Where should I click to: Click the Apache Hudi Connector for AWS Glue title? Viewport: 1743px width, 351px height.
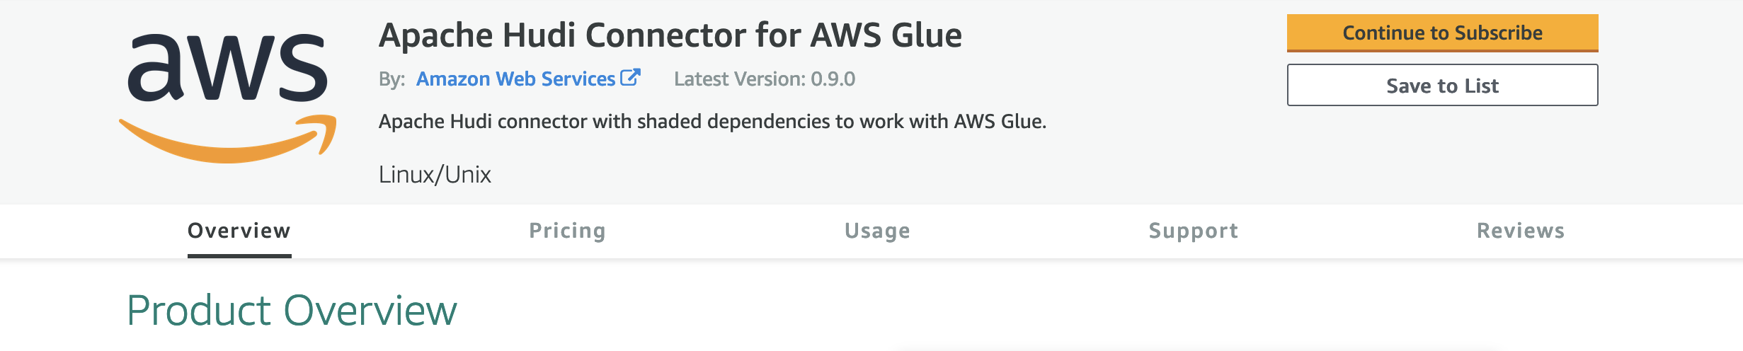pos(670,35)
